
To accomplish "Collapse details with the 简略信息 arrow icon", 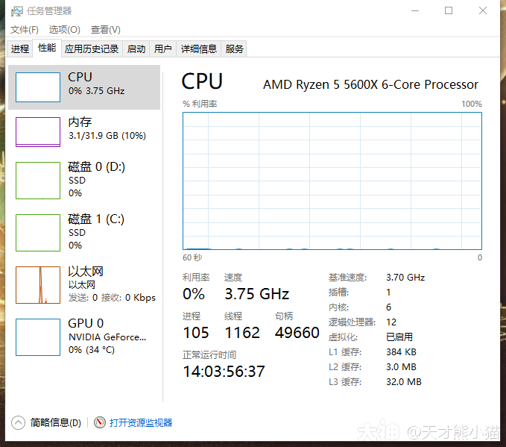I will point(19,422).
